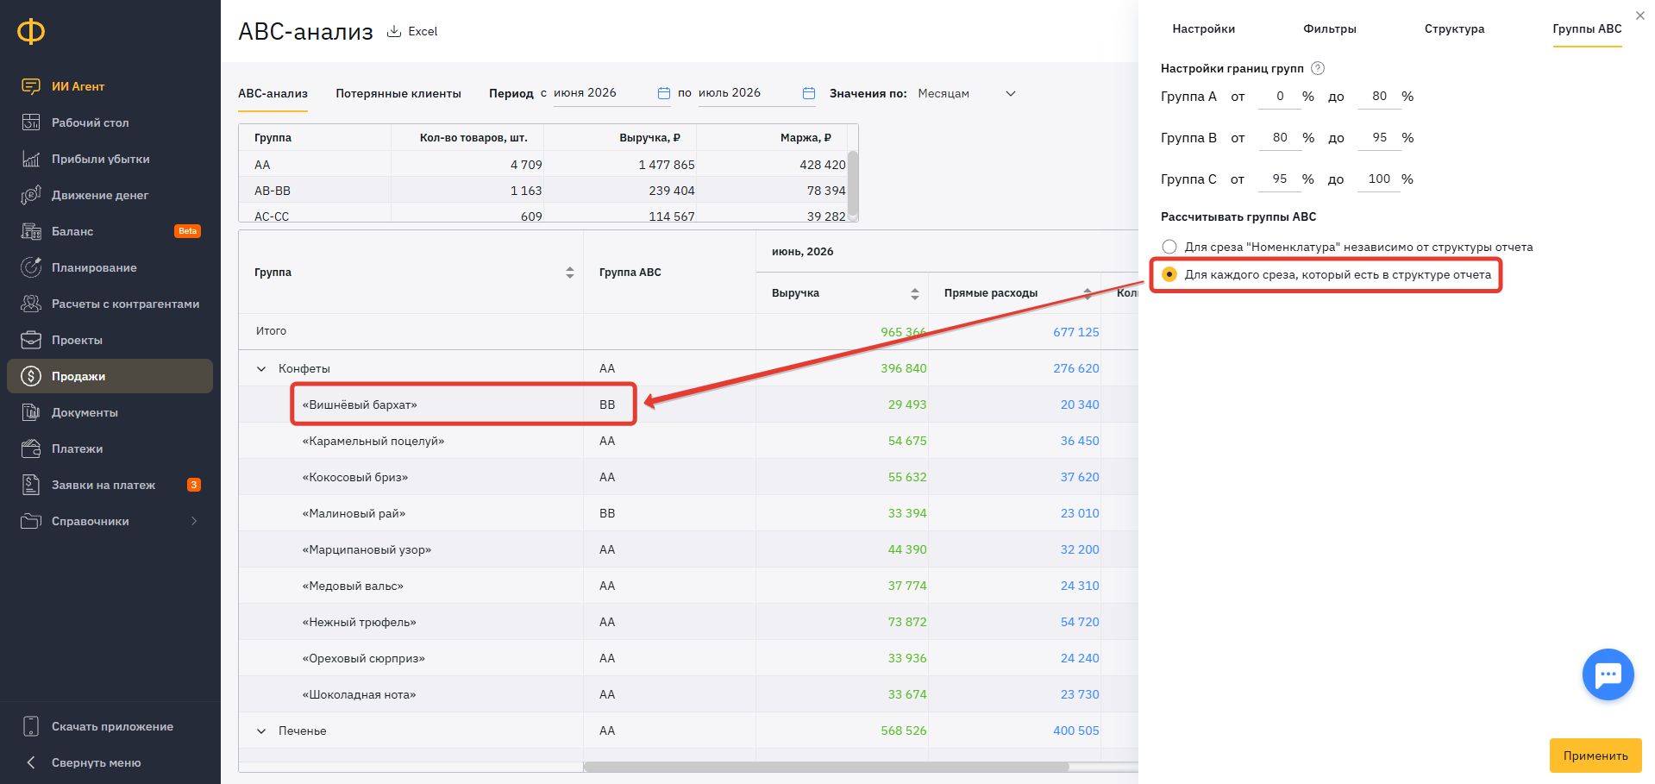1655x784 pixels.
Task: Click the summary table vertical scrollbar
Action: pyautogui.click(x=853, y=183)
